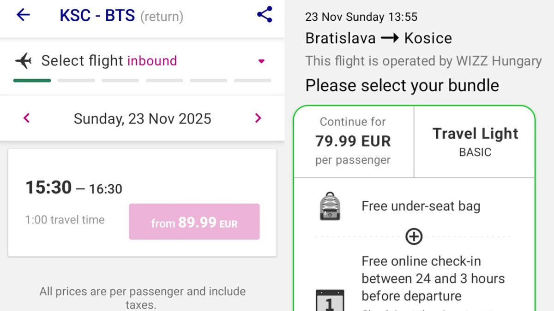
Task: Expand the Select flight inbound dropdown arrow
Action: coord(261,61)
